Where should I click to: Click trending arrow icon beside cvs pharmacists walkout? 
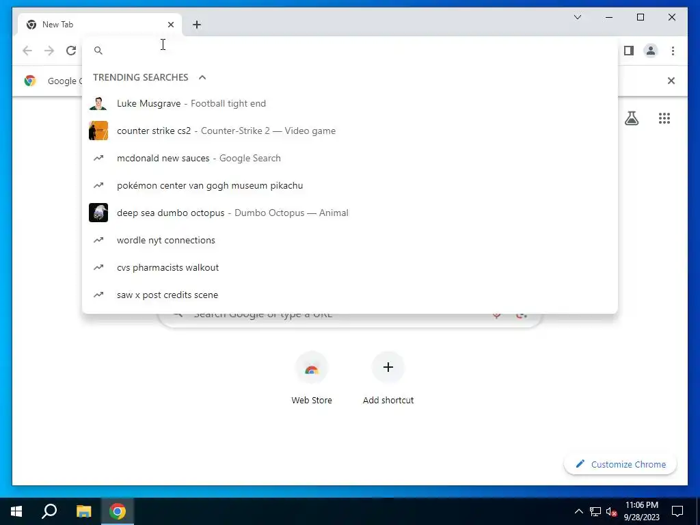pos(98,267)
